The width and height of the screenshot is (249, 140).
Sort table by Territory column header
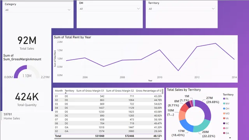point(69,91)
